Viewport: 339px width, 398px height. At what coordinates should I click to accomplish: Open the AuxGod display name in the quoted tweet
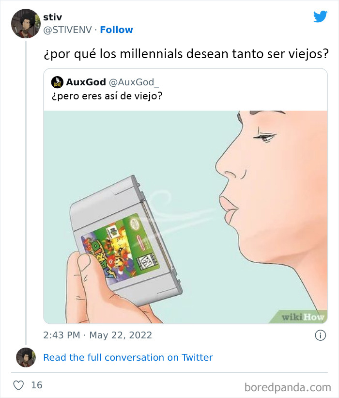86,82
